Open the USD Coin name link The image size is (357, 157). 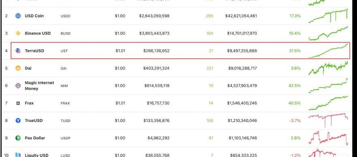click(34, 16)
